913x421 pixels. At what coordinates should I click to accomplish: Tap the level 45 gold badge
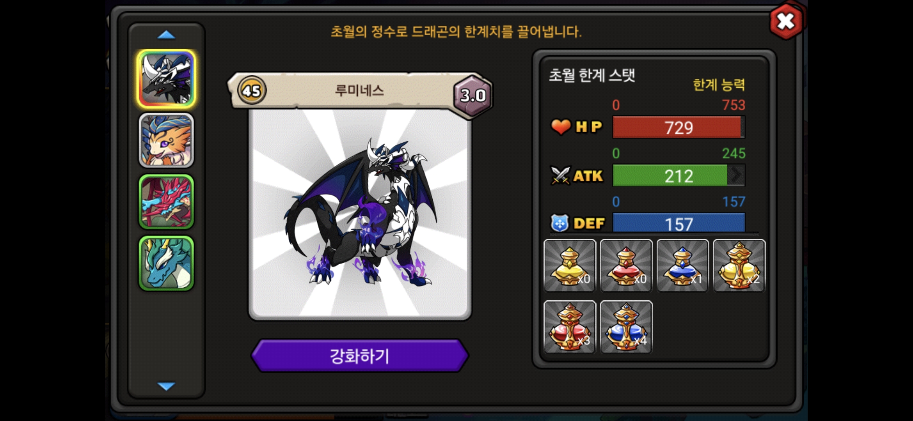[x=252, y=90]
